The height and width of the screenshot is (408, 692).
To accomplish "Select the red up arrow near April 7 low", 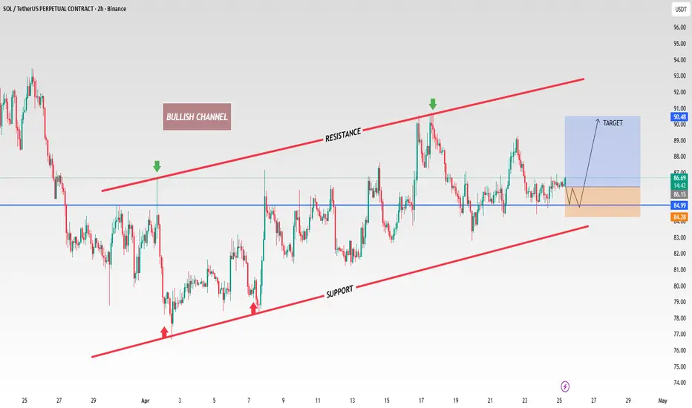I will click(x=253, y=308).
